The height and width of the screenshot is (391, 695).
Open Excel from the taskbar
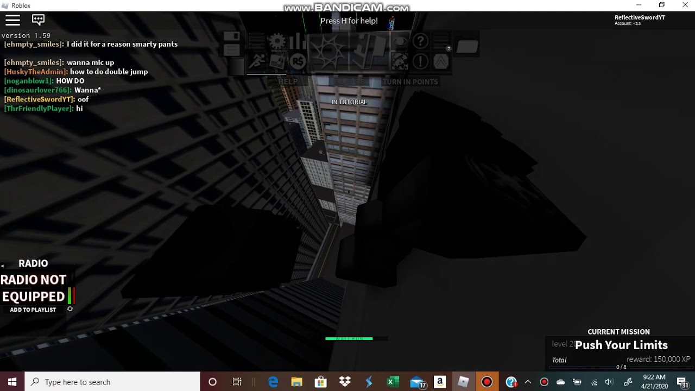(393, 382)
